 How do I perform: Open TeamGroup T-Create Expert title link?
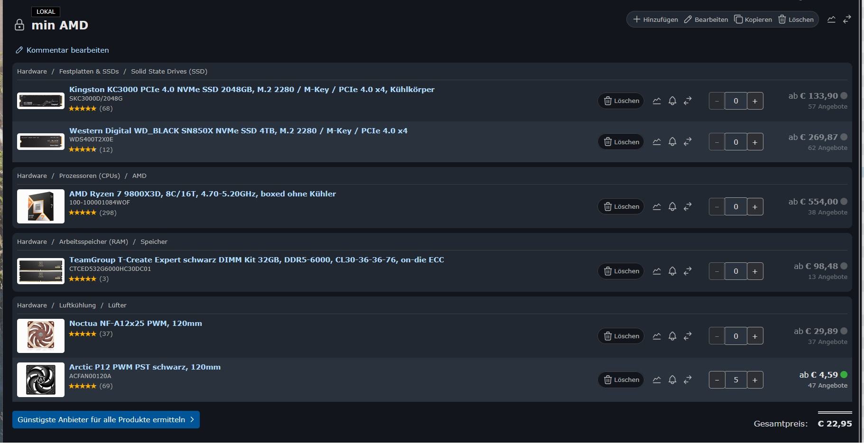(257, 260)
